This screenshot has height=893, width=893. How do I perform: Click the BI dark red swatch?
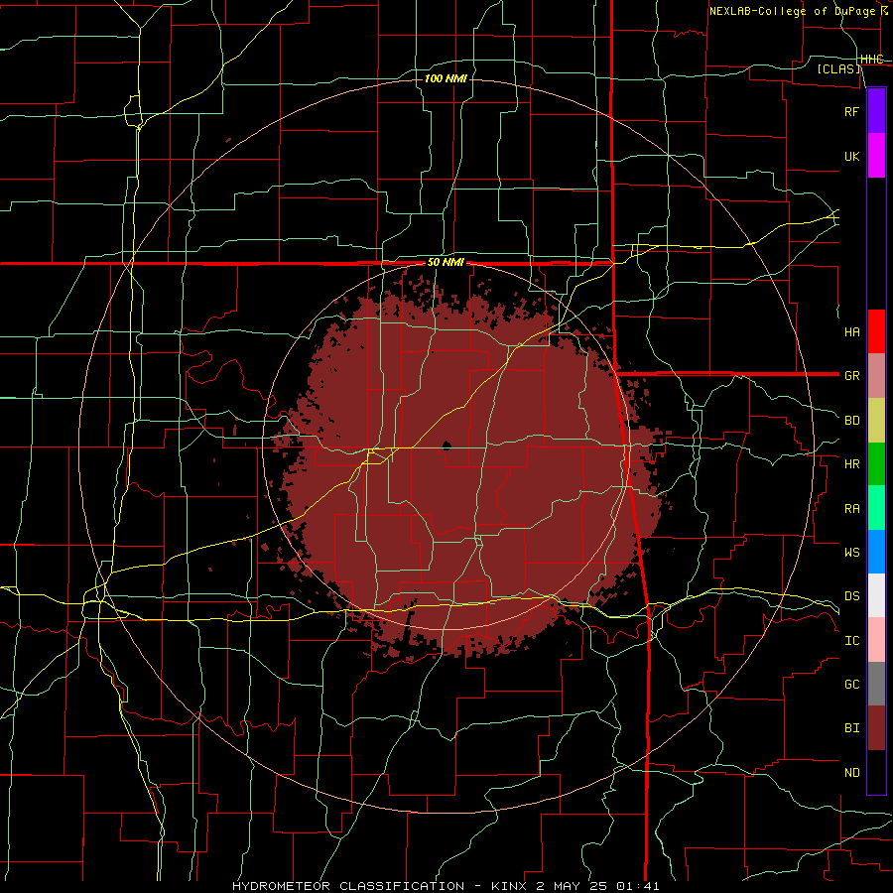876,728
